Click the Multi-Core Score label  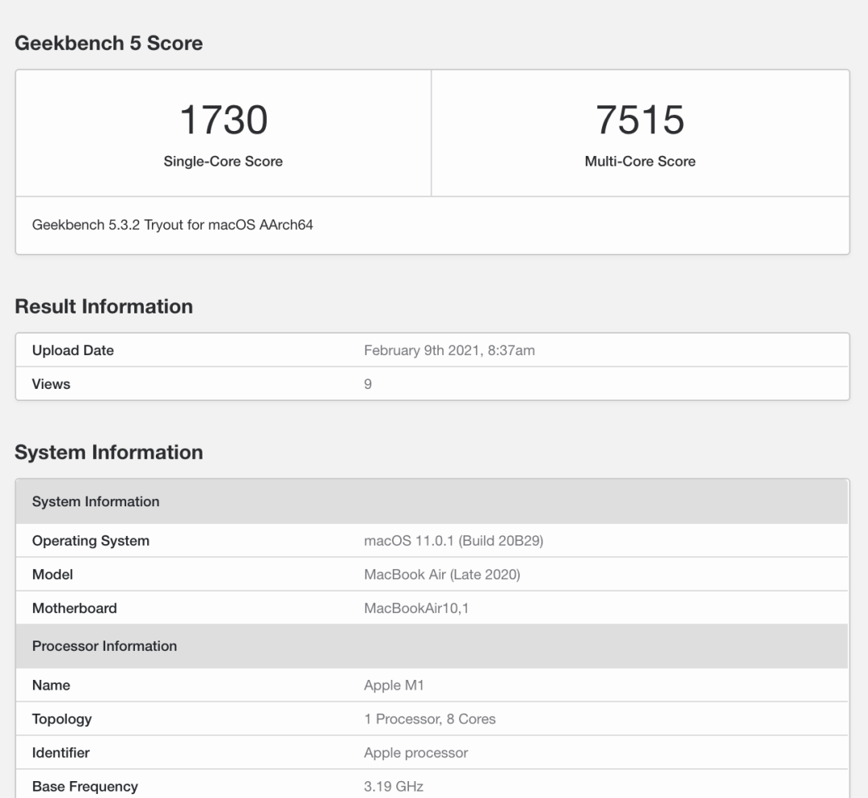coord(640,162)
